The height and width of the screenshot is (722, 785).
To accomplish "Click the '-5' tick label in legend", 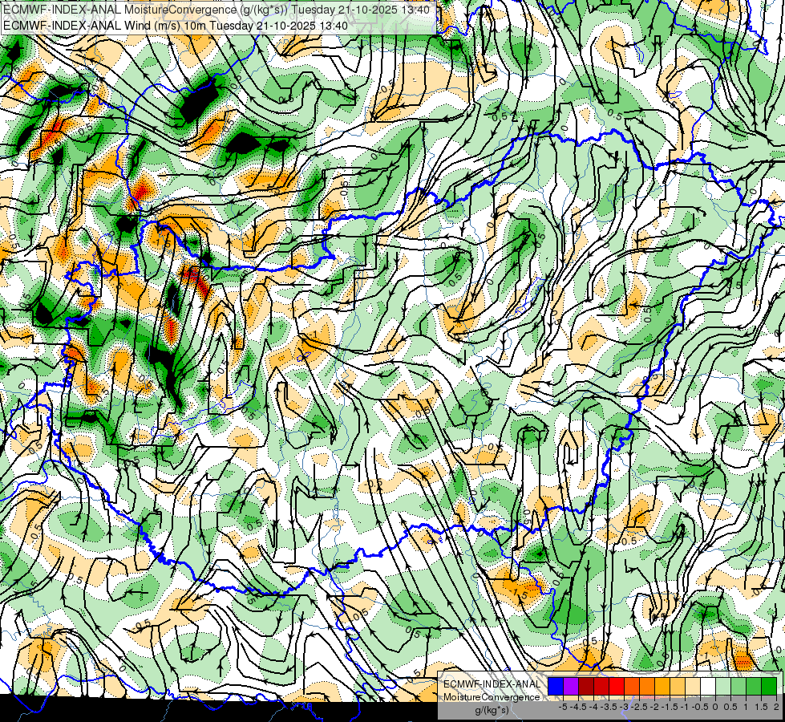I will point(563,707).
